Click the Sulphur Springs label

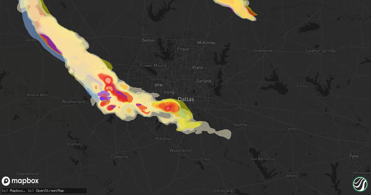320,51
